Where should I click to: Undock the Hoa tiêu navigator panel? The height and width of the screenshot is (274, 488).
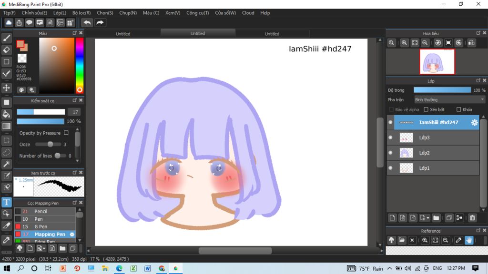coord(478,33)
